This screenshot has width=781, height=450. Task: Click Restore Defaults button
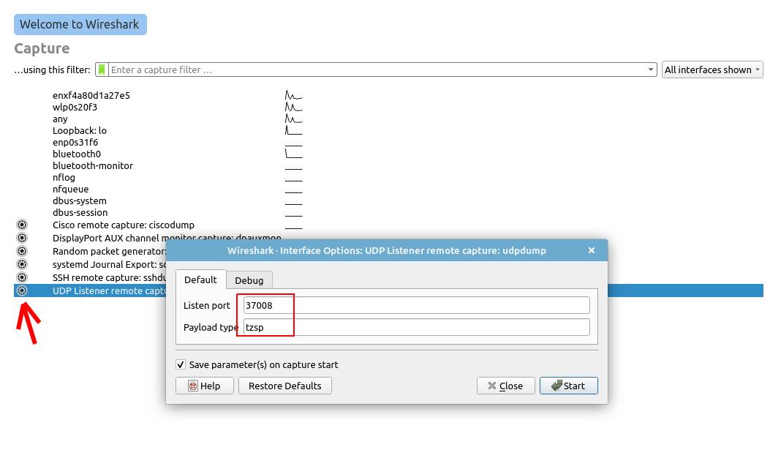(x=285, y=386)
